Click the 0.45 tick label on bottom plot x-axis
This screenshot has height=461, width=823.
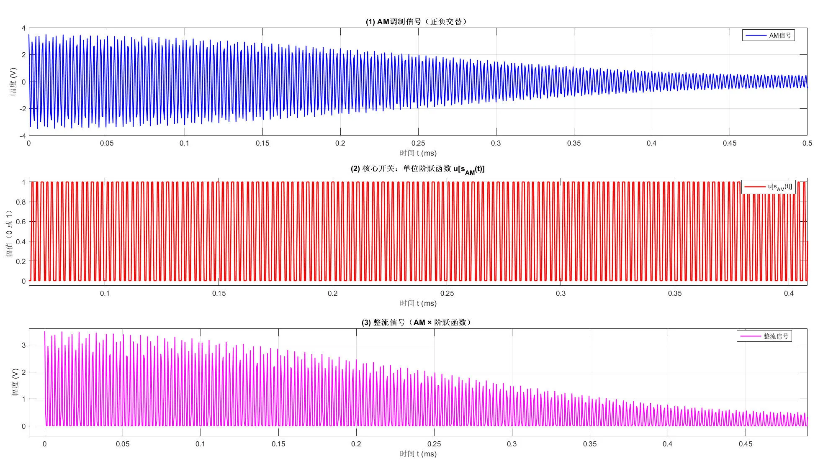(x=745, y=444)
